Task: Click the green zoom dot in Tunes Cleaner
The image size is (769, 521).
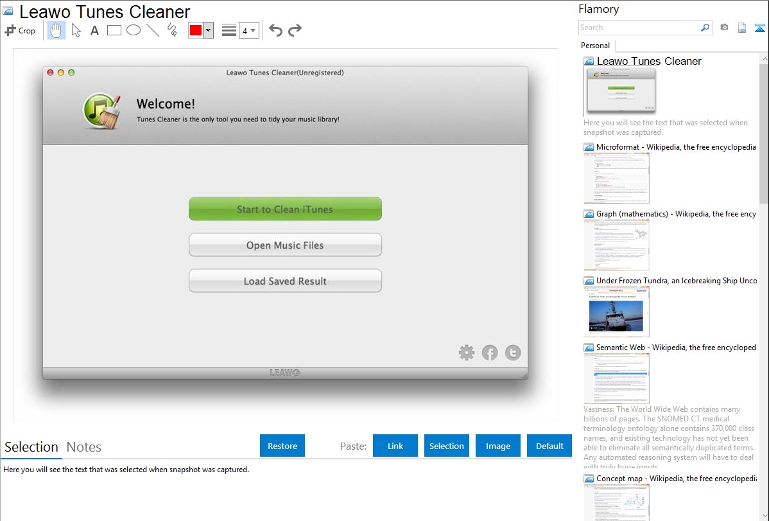Action: 71,72
